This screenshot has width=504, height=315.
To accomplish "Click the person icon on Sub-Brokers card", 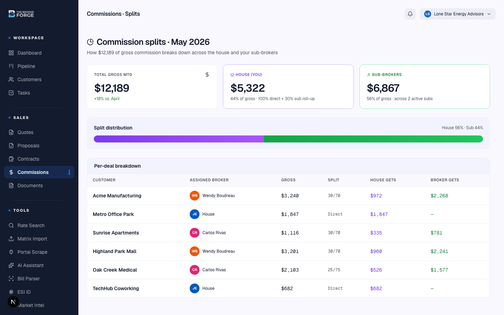I will 369,75.
